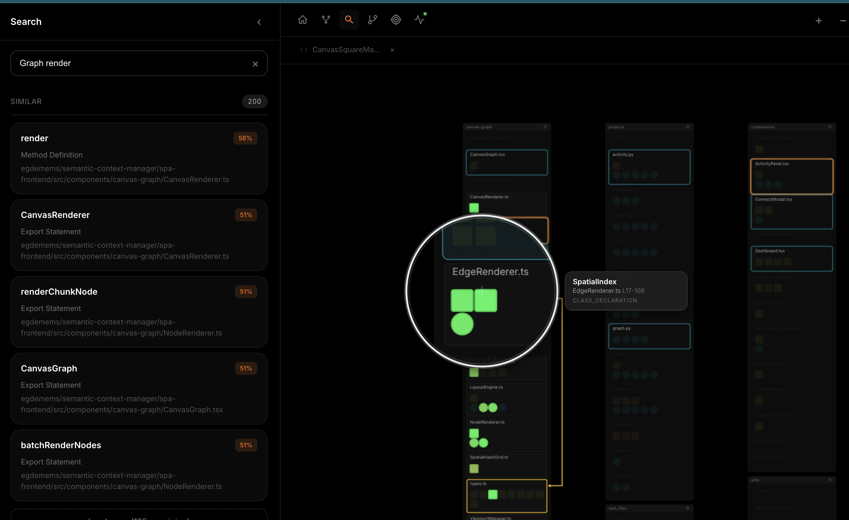Select the CanvasSquareMa... file tab
The height and width of the screenshot is (520, 849).
coord(346,50)
